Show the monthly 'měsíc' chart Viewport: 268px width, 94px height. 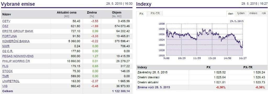pos(253,13)
